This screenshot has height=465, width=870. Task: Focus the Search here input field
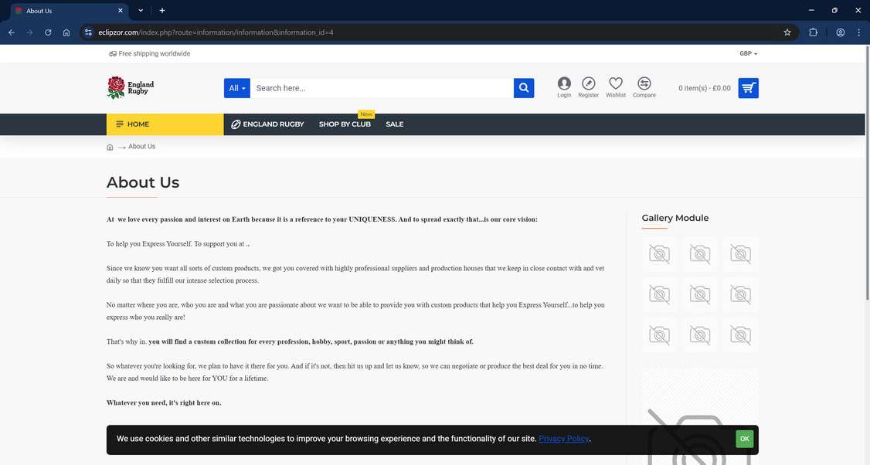(x=382, y=88)
